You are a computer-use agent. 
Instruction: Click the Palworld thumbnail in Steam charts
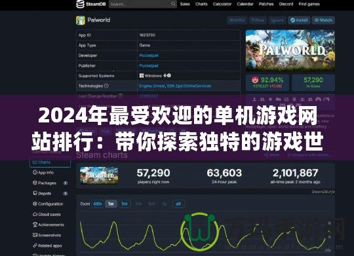pos(99,175)
